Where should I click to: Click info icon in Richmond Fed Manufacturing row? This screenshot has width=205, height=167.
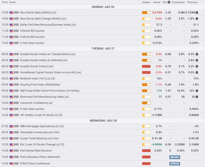tap(197, 97)
